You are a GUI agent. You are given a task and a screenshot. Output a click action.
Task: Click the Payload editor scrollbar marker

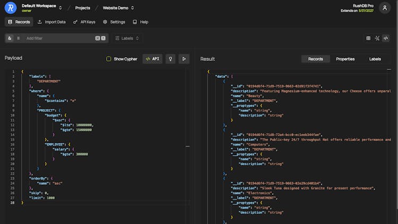(x=187, y=146)
